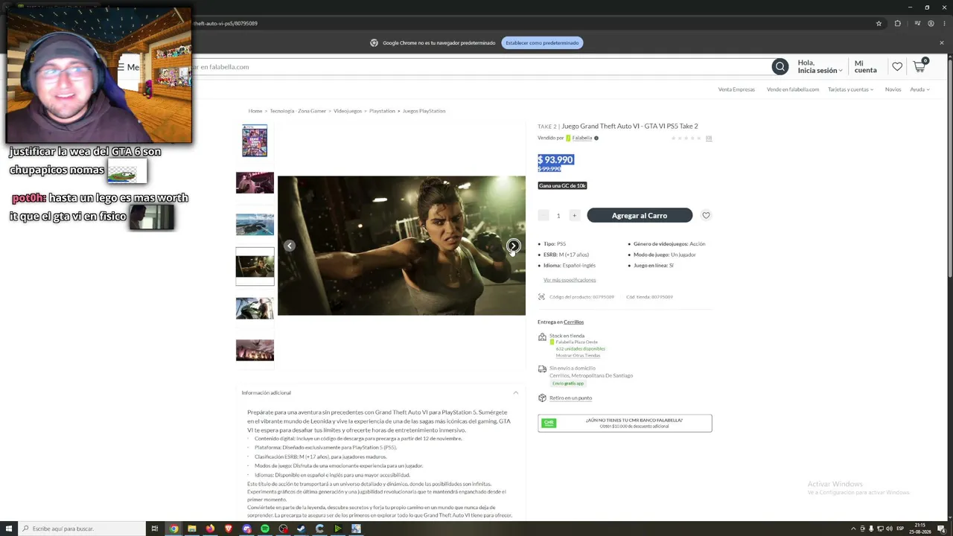Screen dimensions: 953x536
Task: Open File Explorer from the taskbar
Action: tap(192, 529)
